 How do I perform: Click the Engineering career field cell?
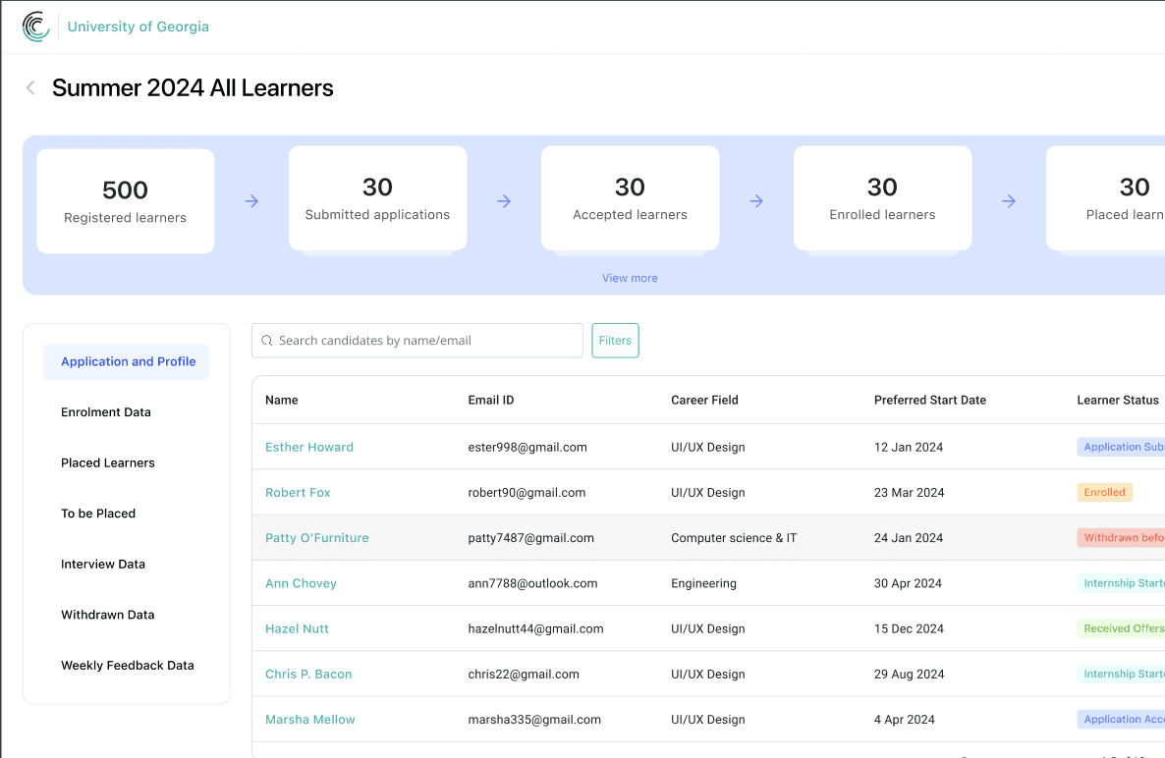coord(703,583)
